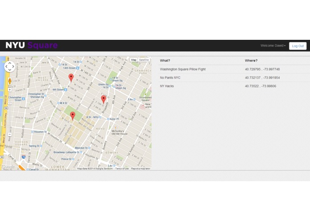Click the 14th Street subway station icon
This screenshot has height=221, width=310.
78,68
